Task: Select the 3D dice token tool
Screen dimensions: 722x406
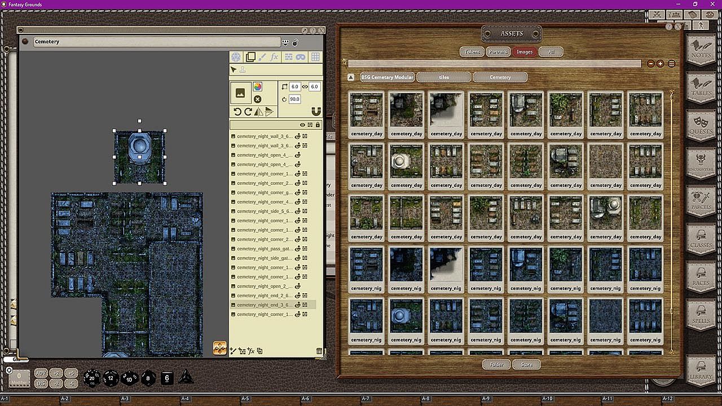Action: point(236,57)
